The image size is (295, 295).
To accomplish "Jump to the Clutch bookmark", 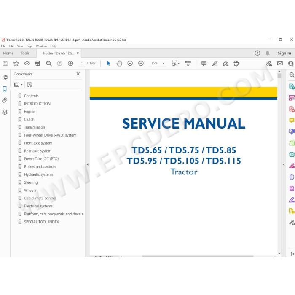I will pyautogui.click(x=29, y=119).
